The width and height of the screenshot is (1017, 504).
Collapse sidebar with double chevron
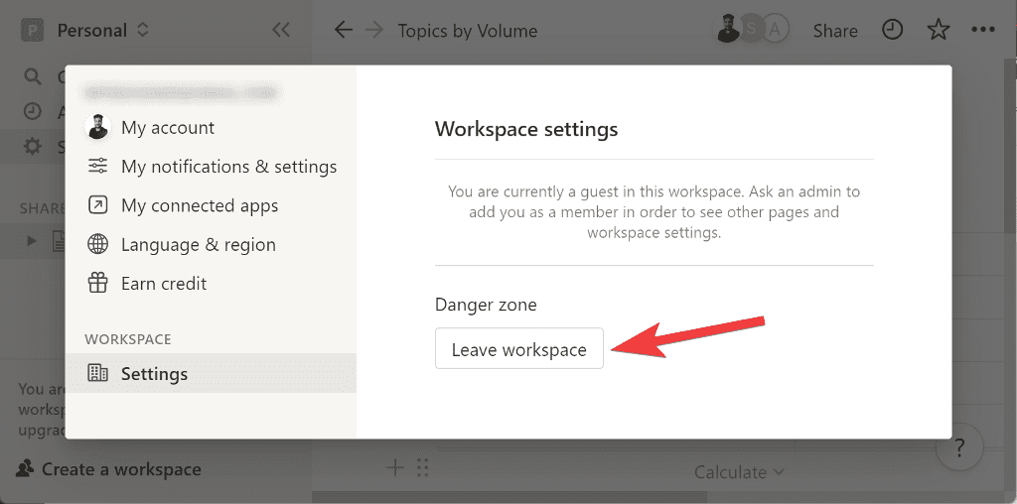click(x=281, y=31)
